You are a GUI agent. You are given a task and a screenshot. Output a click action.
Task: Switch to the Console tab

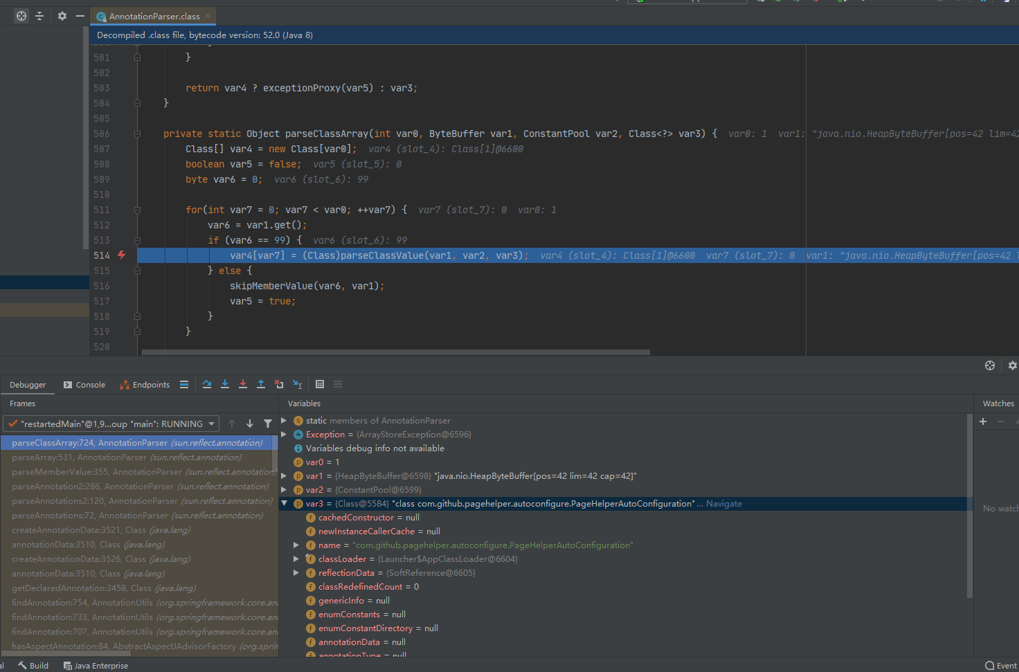84,385
